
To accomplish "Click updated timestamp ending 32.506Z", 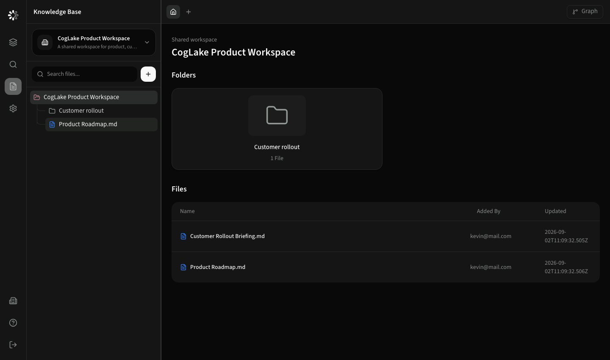I will (x=566, y=267).
